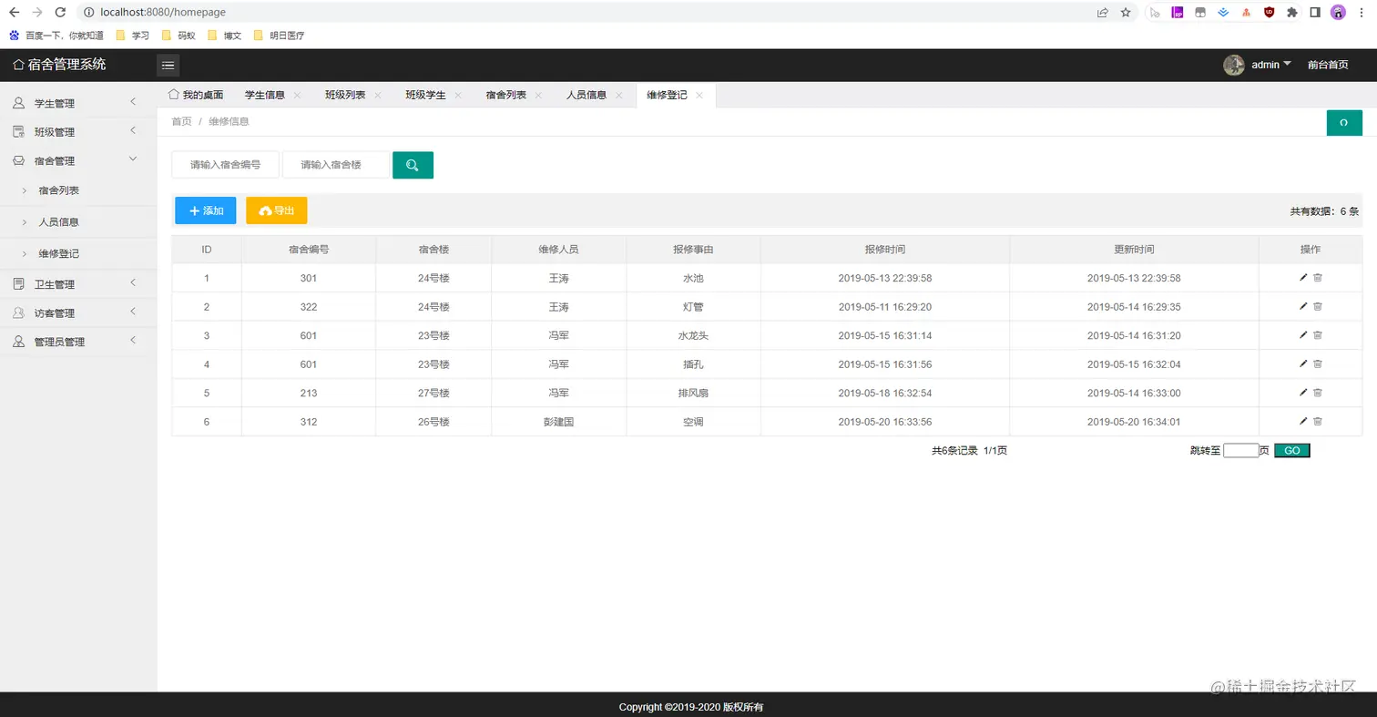Switch to the 学生信息 tab
Image resolution: width=1377 pixels, height=717 pixels.
[265, 95]
